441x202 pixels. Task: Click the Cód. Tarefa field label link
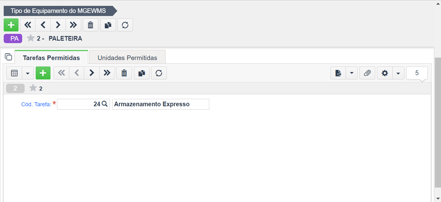click(x=36, y=104)
